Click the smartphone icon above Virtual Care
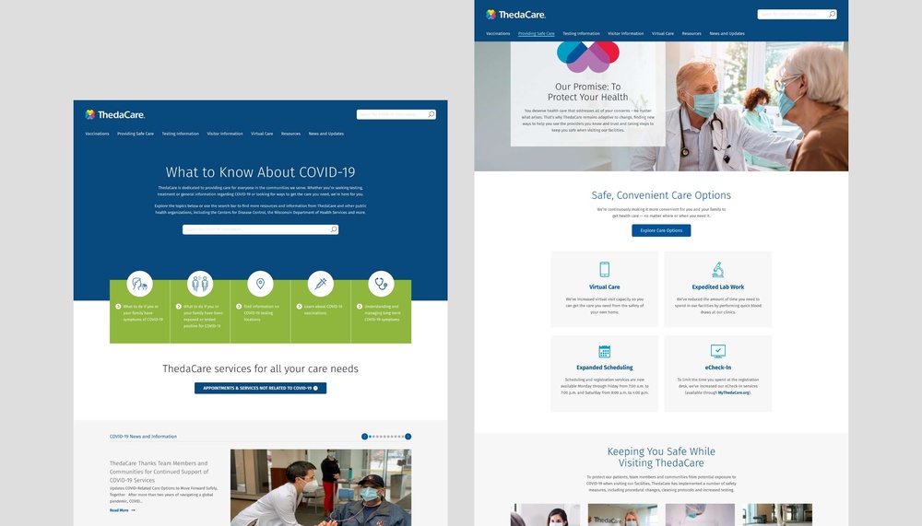Image resolution: width=922 pixels, height=526 pixels. pos(605,269)
